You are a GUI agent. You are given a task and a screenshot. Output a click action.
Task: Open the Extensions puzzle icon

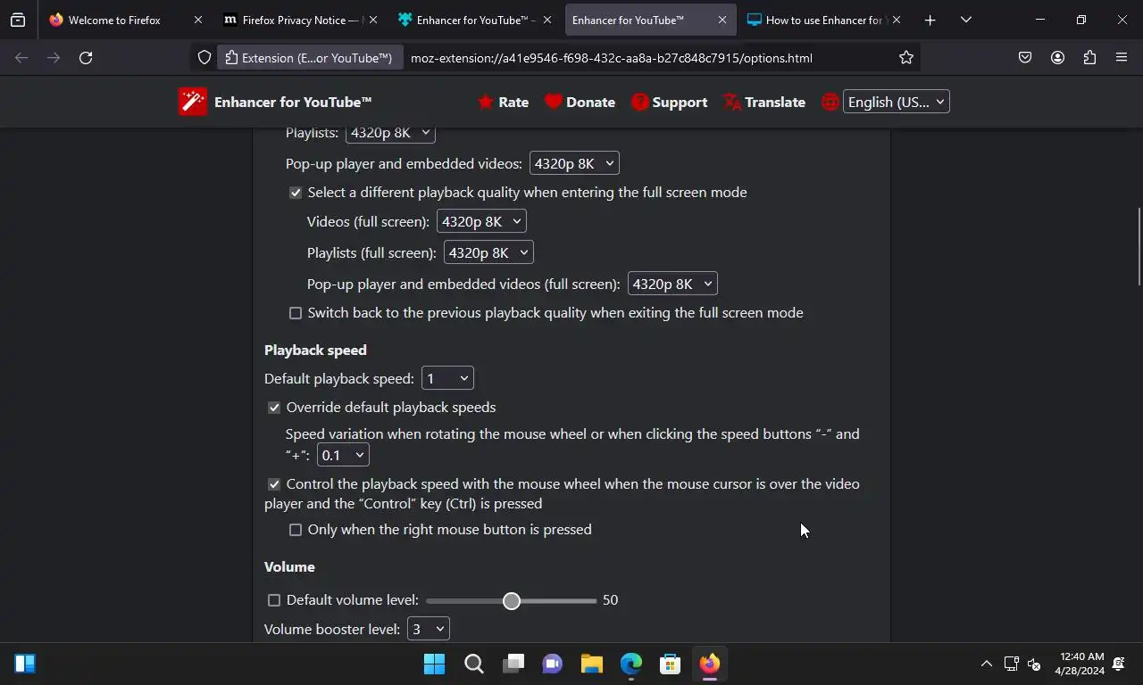1089,58
